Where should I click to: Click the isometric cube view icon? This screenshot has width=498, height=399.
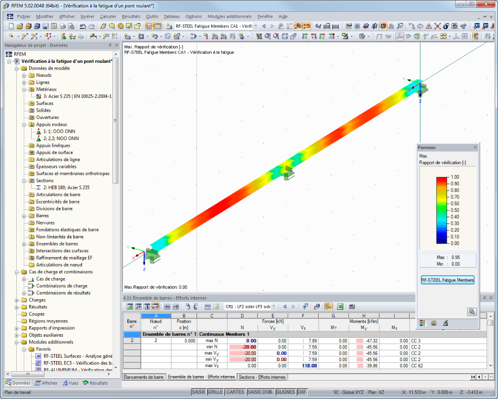click(285, 36)
